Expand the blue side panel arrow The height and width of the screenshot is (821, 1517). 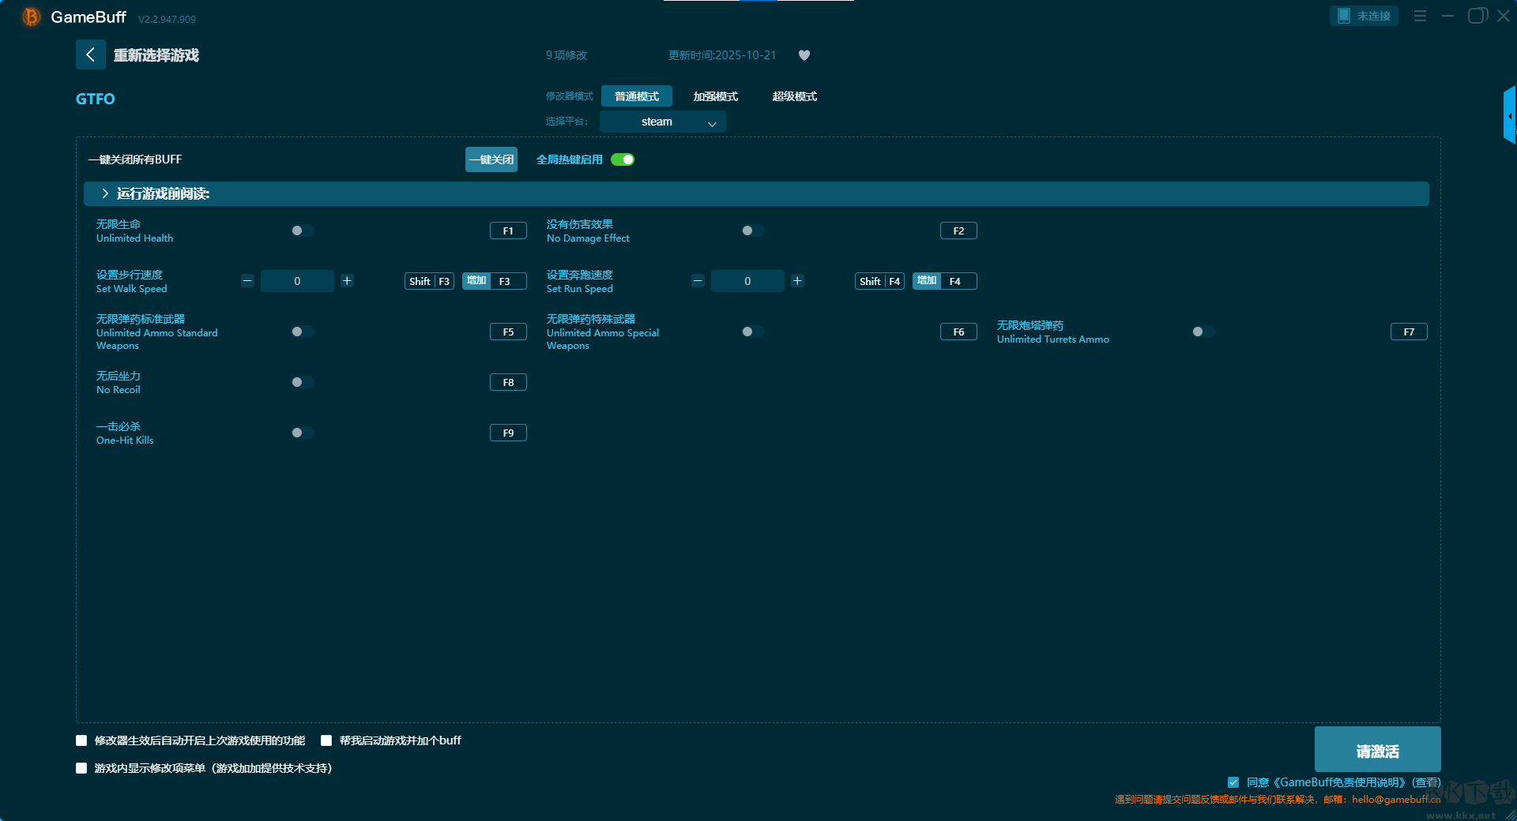[1509, 116]
